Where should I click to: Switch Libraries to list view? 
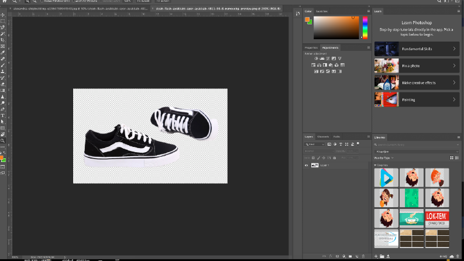pos(457,158)
